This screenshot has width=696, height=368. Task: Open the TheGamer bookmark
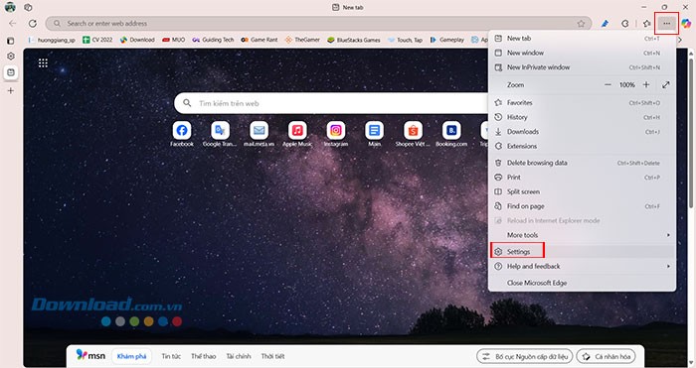302,40
